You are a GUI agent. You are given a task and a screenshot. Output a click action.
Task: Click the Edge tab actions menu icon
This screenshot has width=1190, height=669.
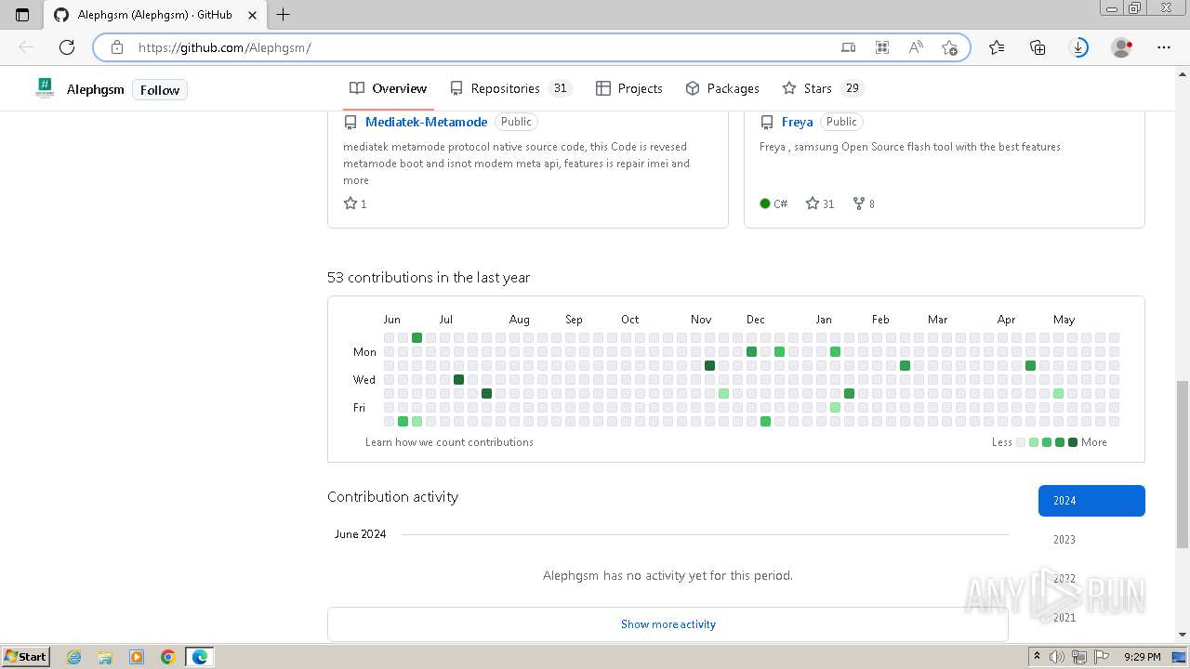[x=22, y=15]
